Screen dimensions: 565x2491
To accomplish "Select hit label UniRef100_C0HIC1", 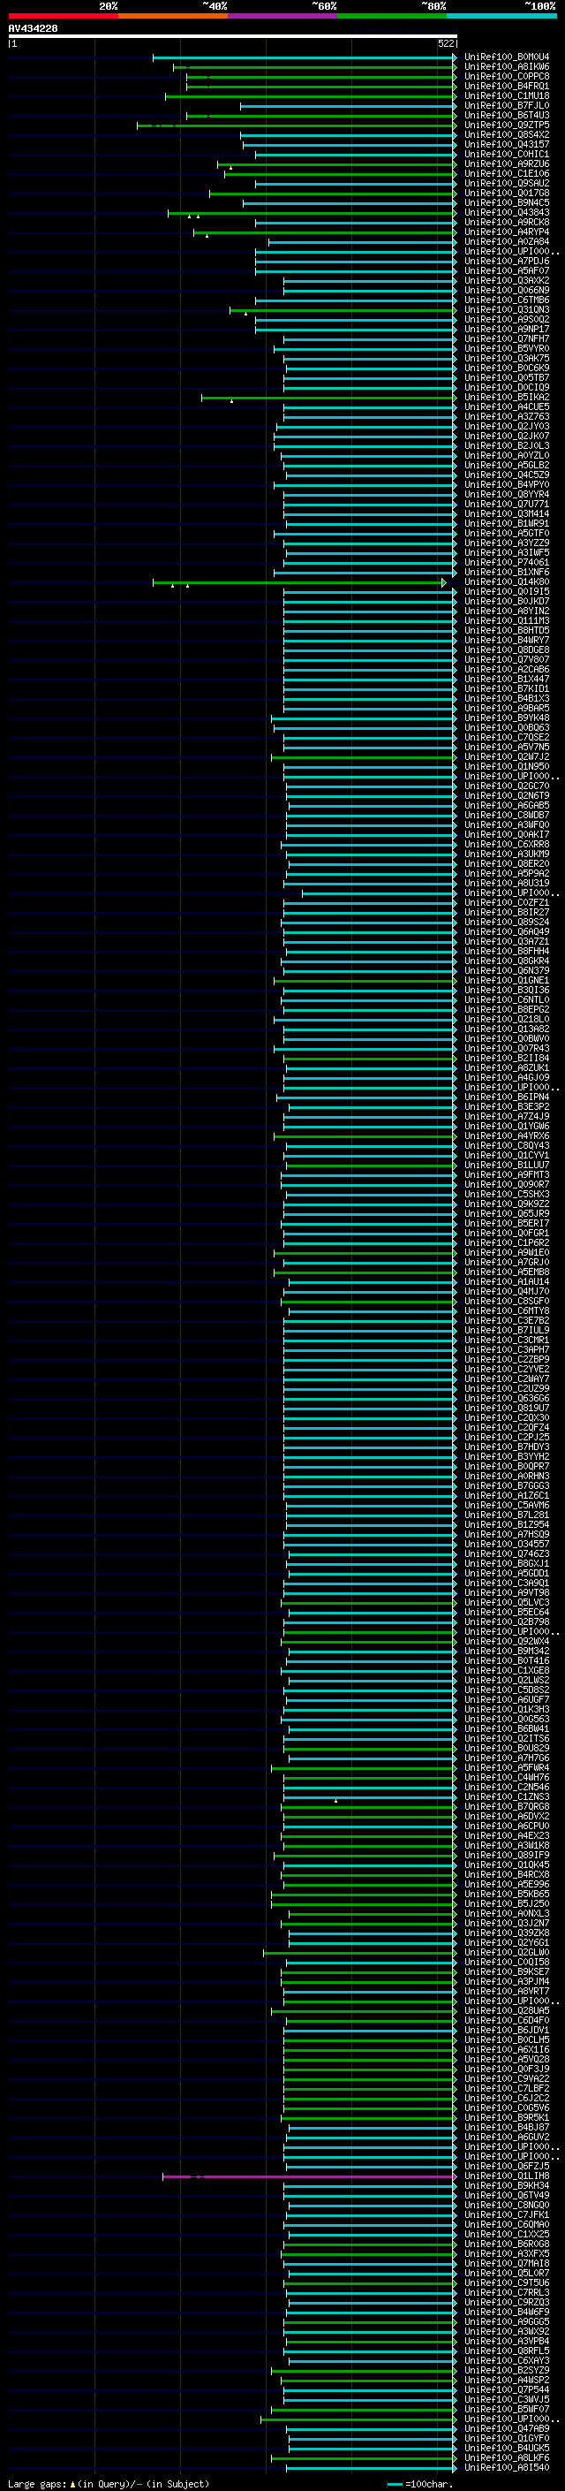I will (x=507, y=154).
